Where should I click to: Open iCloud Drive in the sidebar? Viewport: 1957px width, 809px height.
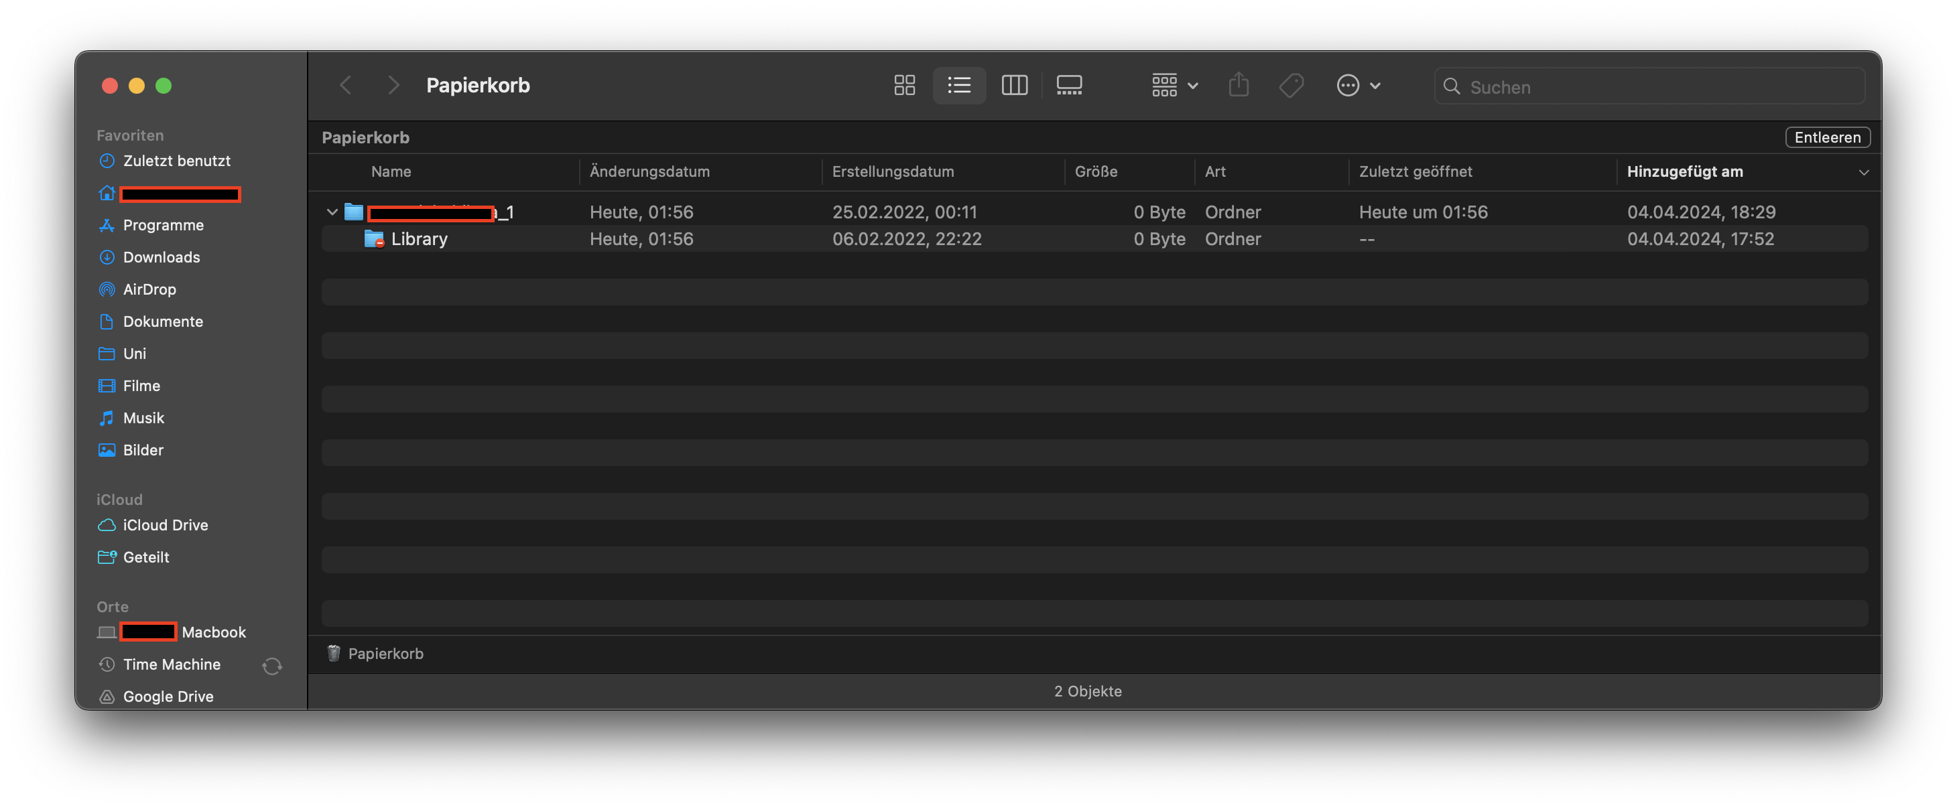pyautogui.click(x=165, y=525)
